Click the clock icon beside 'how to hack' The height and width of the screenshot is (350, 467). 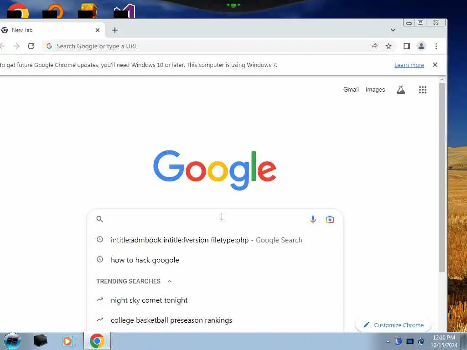(100, 259)
